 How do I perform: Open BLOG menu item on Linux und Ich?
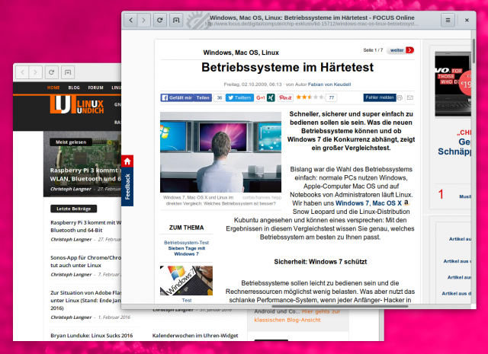click(x=74, y=88)
